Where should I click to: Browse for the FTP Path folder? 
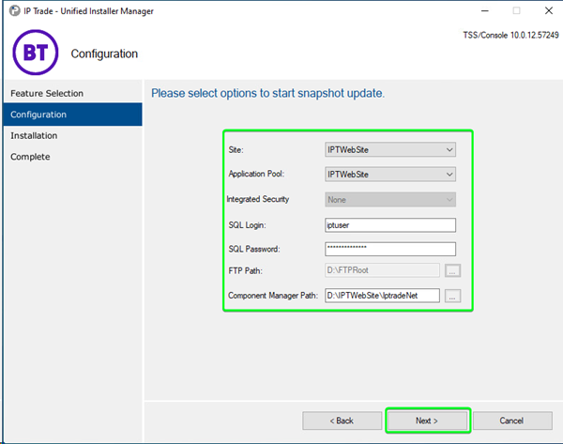coord(452,270)
